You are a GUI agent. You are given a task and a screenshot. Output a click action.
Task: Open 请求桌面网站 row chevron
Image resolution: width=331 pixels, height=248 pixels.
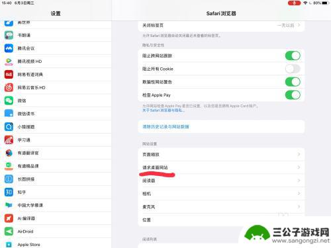click(299, 167)
